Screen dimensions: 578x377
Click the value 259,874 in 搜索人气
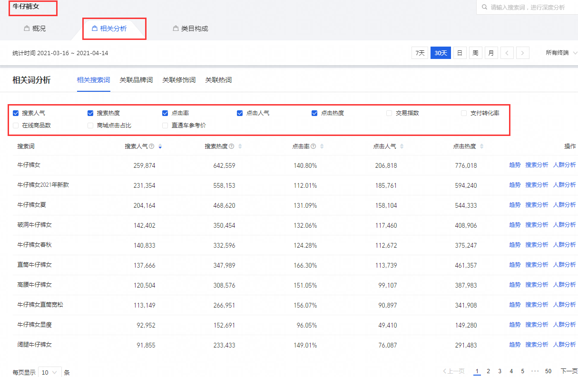(144, 165)
